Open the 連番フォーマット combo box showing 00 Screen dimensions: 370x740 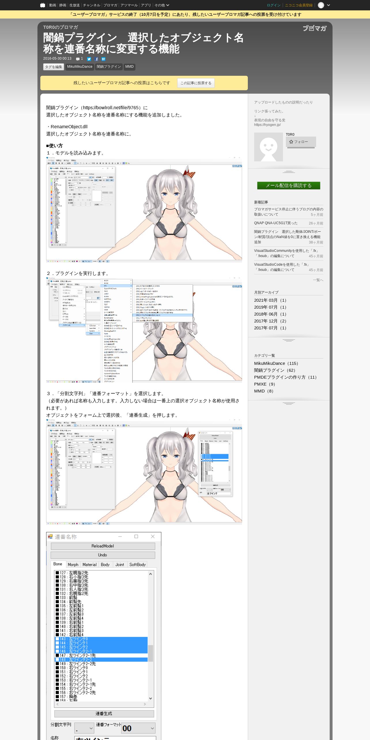point(138,728)
